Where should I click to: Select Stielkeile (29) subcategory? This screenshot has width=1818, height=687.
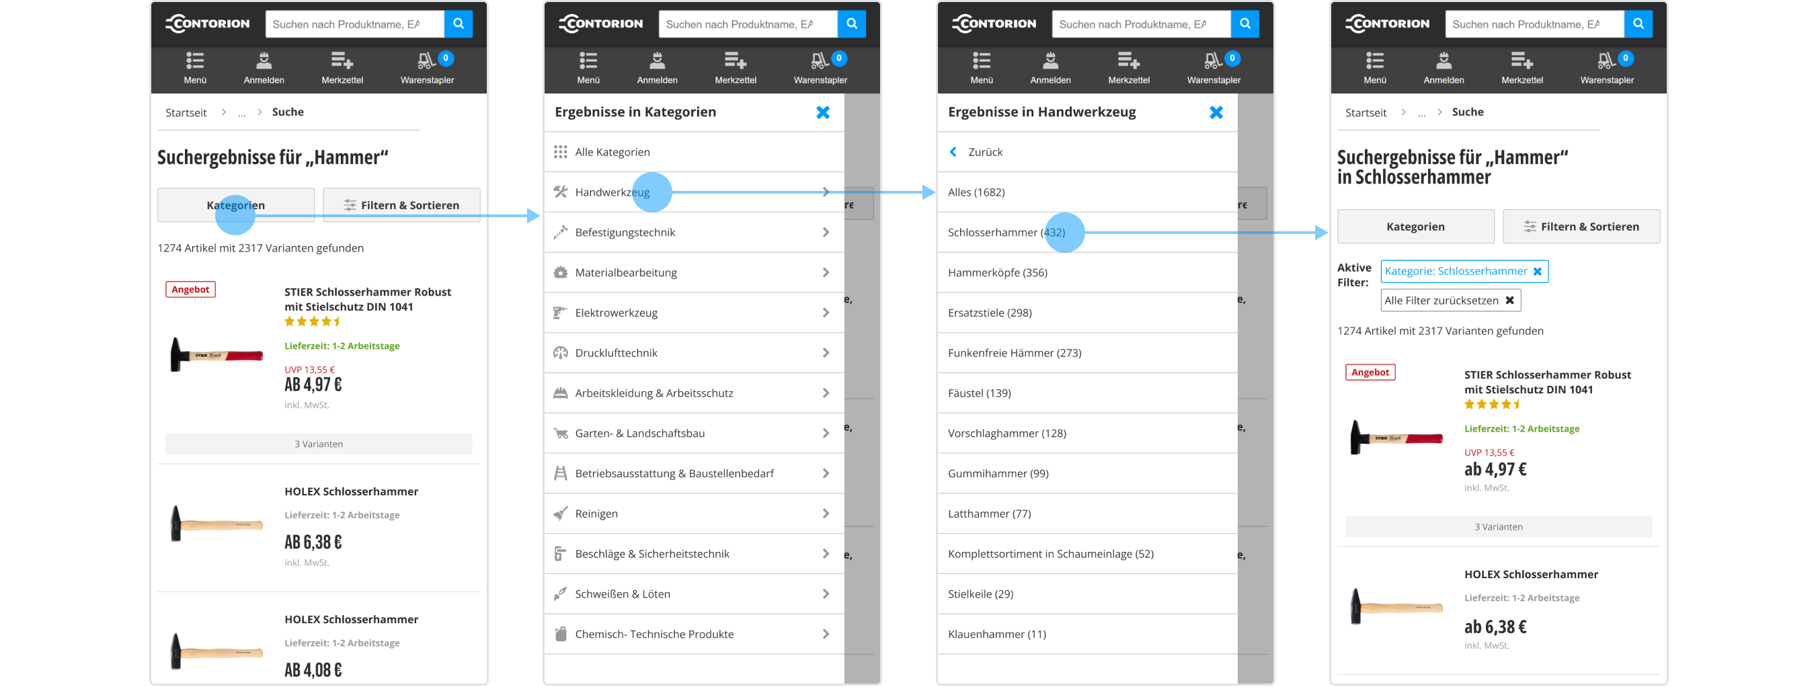click(1087, 594)
